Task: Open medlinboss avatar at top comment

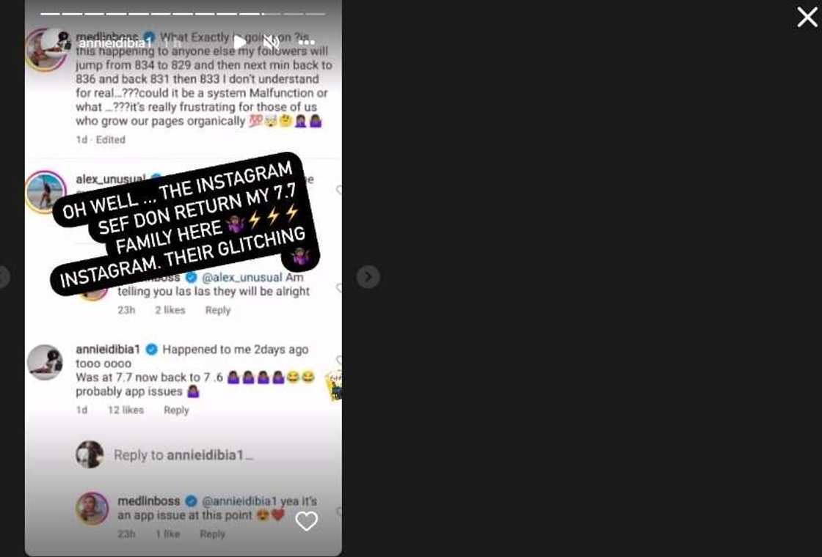Action: (46, 50)
